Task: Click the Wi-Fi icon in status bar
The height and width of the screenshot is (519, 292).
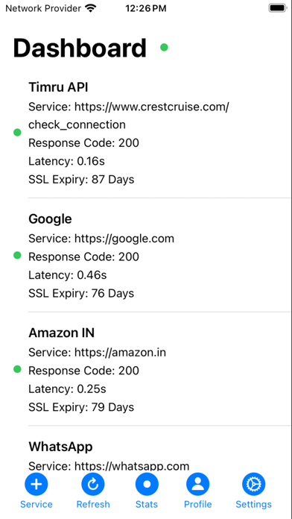Action: 91,8
